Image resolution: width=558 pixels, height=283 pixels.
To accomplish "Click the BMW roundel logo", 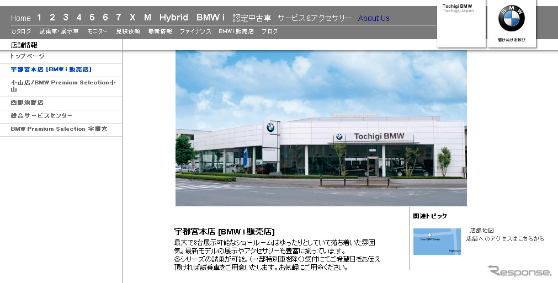I will (x=511, y=19).
